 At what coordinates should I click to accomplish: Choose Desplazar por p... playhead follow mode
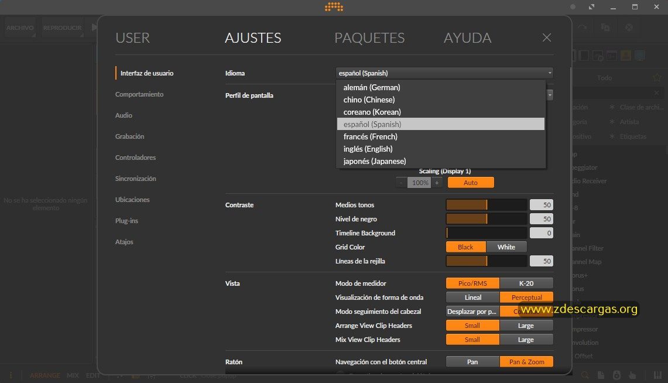pos(472,311)
